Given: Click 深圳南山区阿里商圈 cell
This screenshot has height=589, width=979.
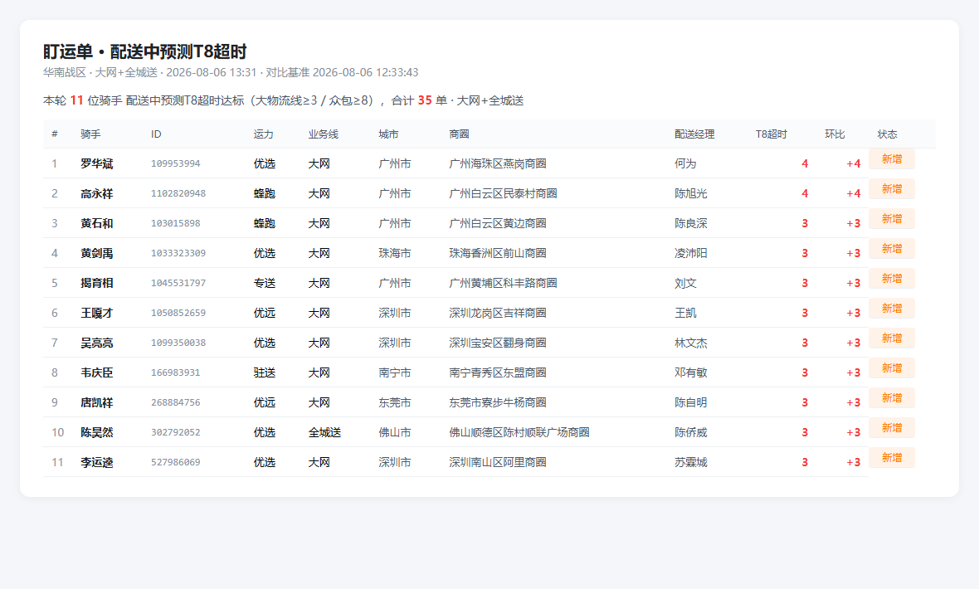Looking at the screenshot, I should pyautogui.click(x=498, y=462).
